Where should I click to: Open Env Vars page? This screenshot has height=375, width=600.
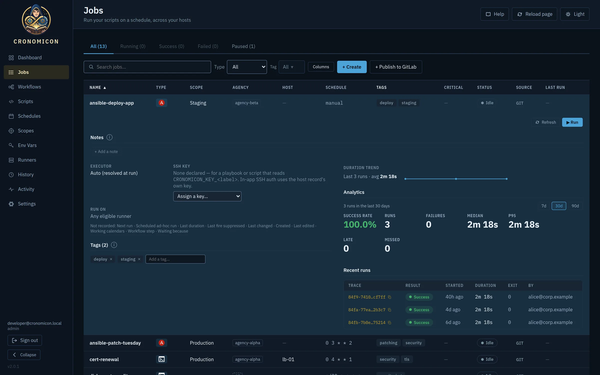tap(36, 145)
